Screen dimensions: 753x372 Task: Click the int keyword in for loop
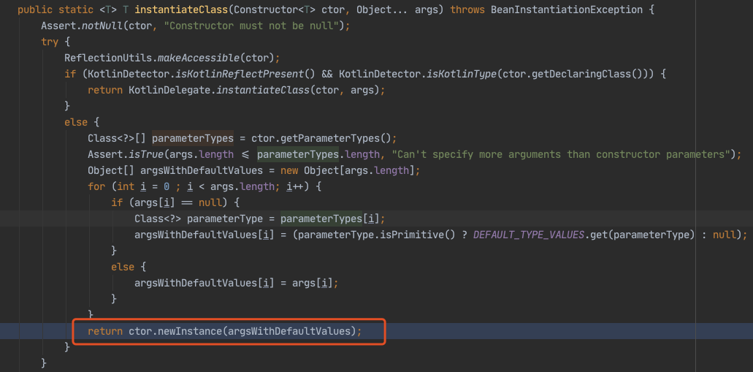pos(126,187)
